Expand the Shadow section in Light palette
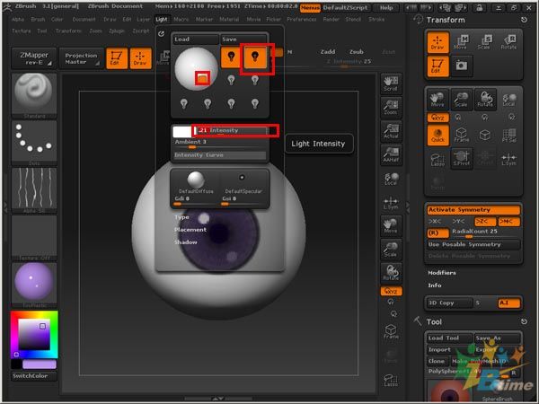This screenshot has height=404, width=539. (186, 242)
